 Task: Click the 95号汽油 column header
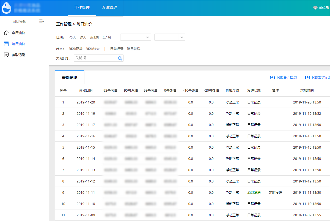pyautogui.click(x=131, y=91)
